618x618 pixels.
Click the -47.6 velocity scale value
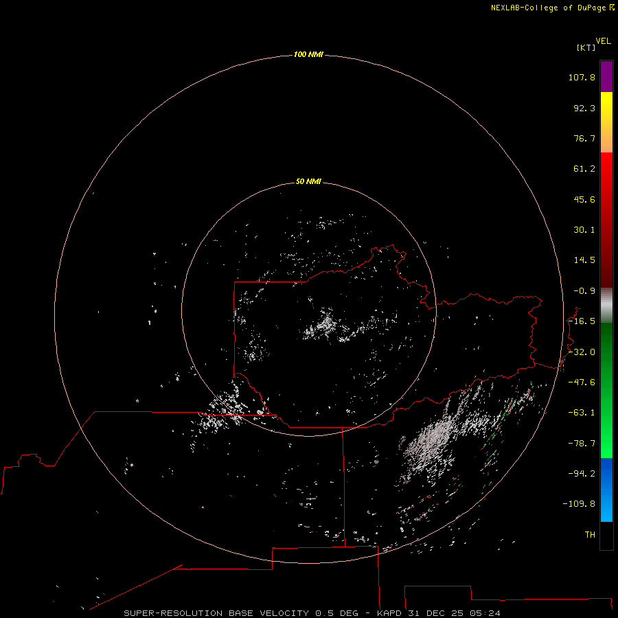[582, 382]
